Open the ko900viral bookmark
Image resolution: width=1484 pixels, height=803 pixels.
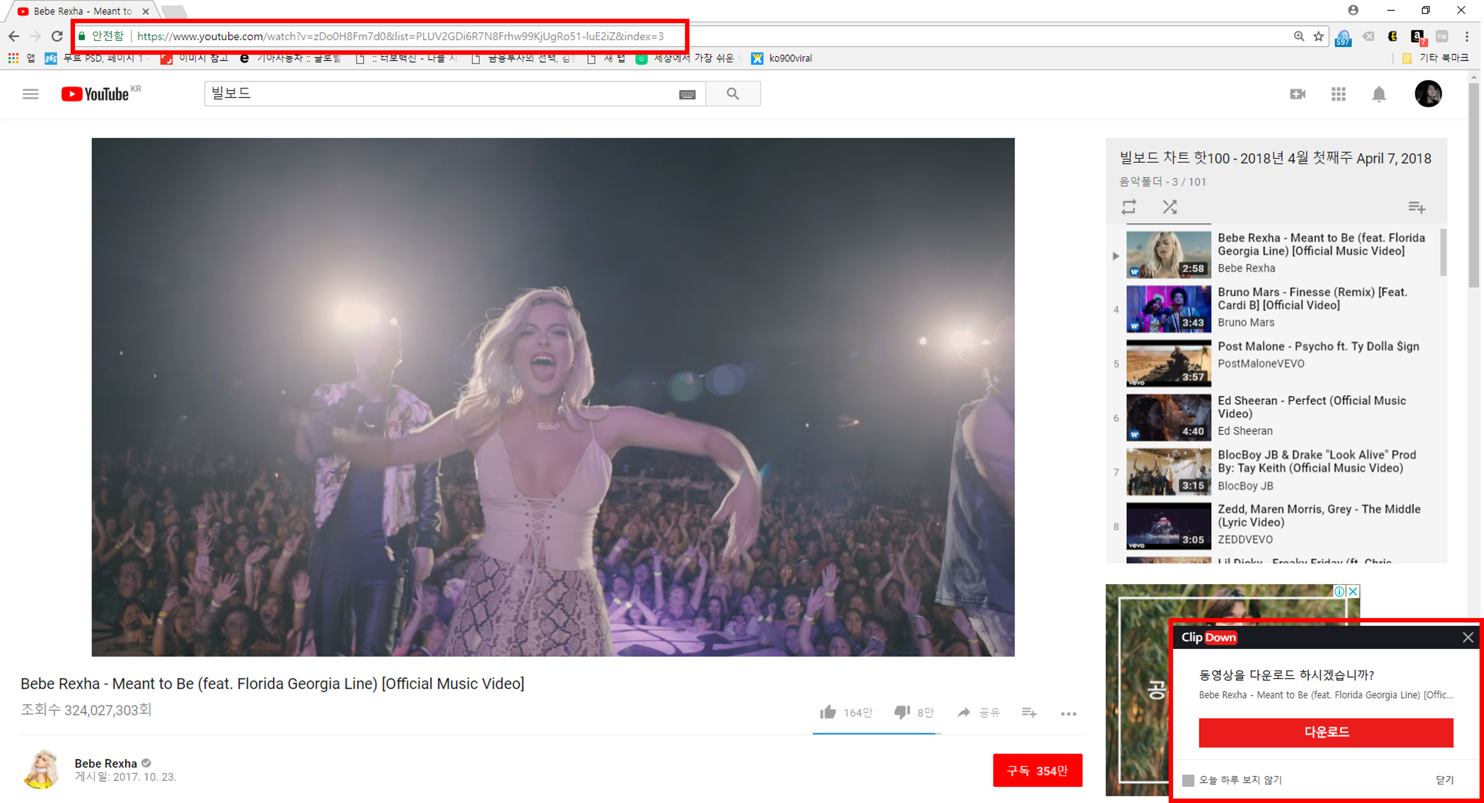click(x=782, y=58)
